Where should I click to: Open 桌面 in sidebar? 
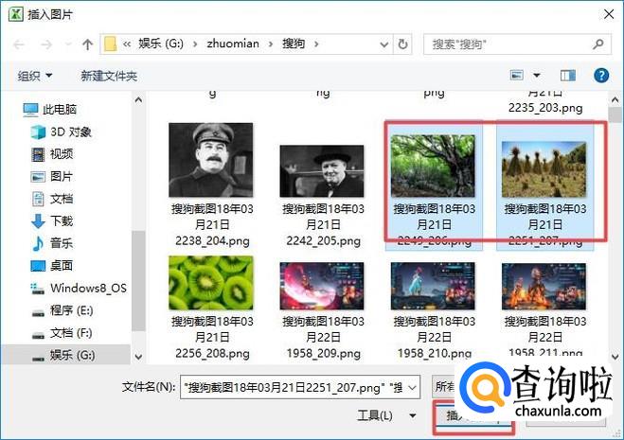[62, 265]
